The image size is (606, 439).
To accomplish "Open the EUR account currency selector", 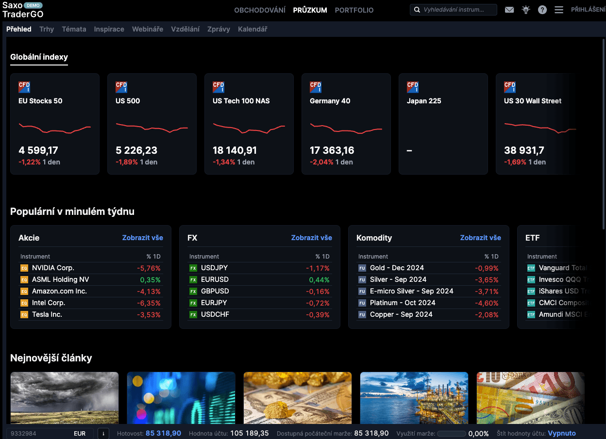I will point(80,433).
